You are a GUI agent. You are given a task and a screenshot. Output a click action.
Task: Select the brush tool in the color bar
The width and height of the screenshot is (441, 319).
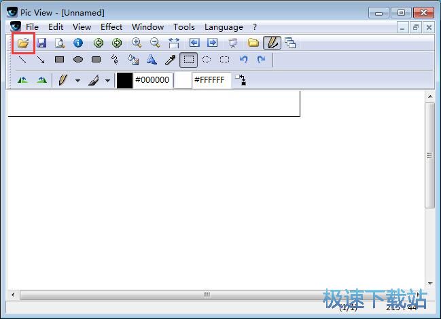(93, 80)
